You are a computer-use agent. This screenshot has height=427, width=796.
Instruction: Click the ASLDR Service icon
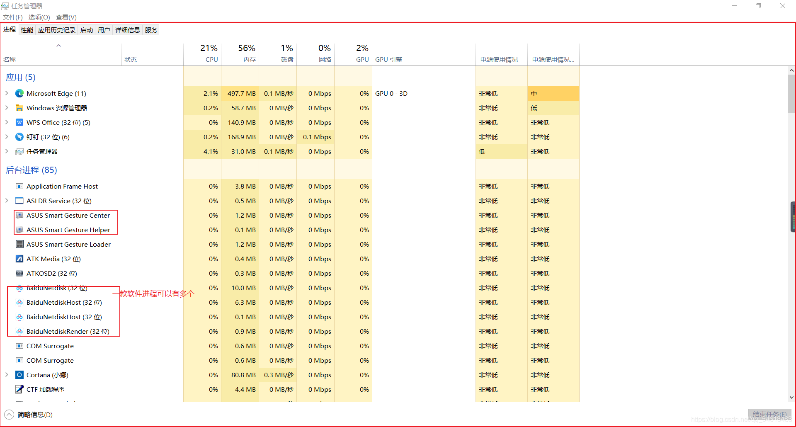pyautogui.click(x=19, y=201)
